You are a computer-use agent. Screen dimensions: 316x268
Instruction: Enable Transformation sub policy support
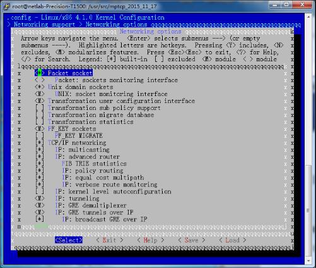40,108
